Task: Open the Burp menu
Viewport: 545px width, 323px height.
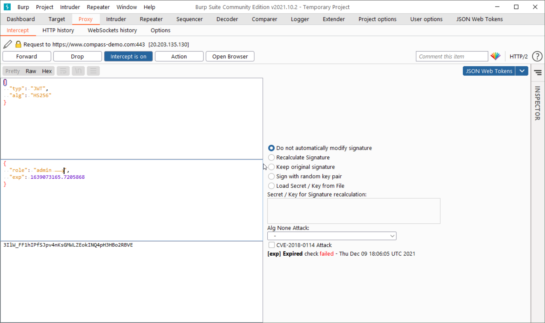Action: (23, 7)
